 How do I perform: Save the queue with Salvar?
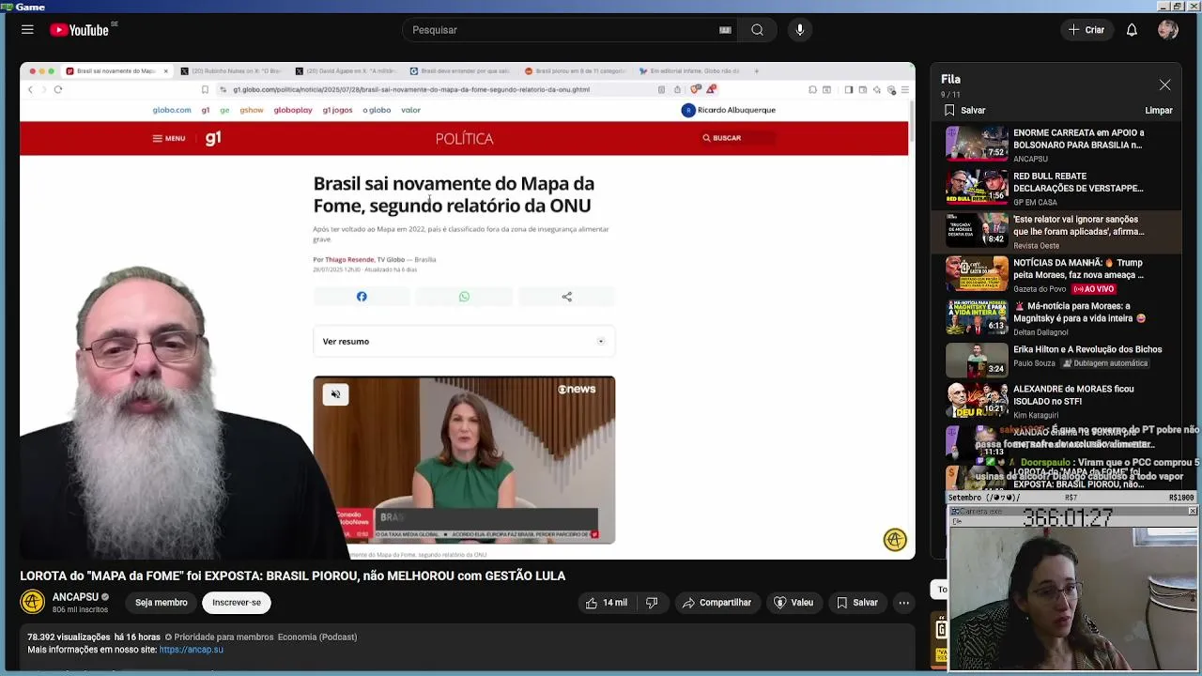pos(964,111)
